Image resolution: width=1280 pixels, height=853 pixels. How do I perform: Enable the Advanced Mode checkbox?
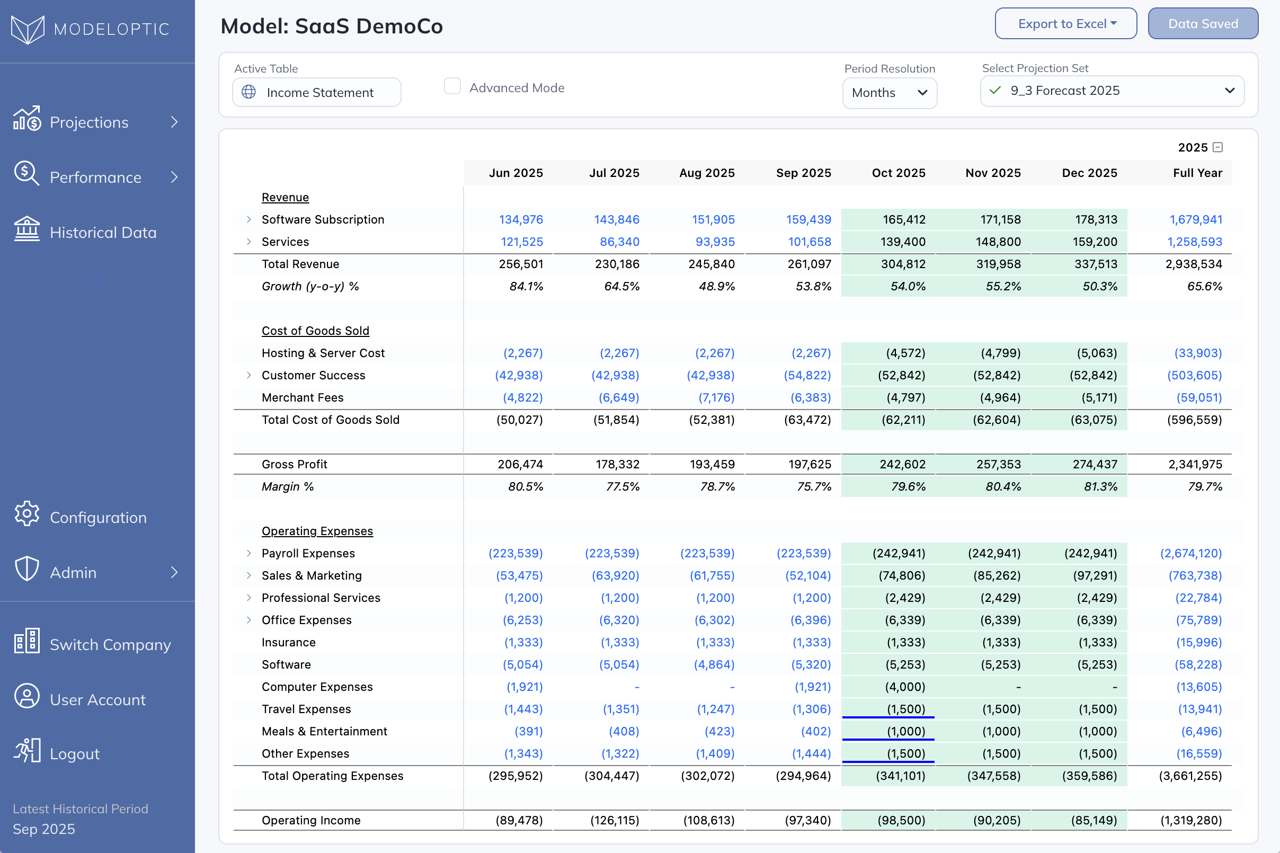[452, 86]
